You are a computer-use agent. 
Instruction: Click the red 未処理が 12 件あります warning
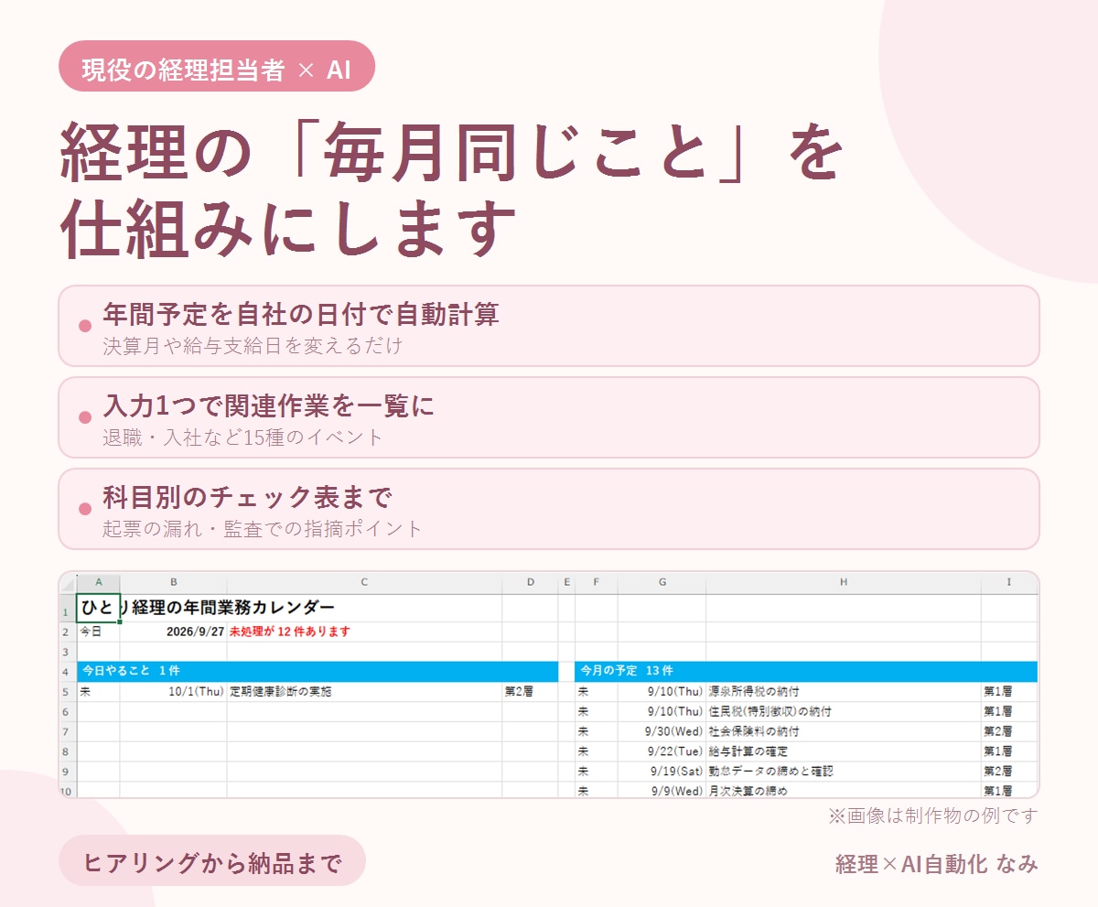click(x=289, y=632)
